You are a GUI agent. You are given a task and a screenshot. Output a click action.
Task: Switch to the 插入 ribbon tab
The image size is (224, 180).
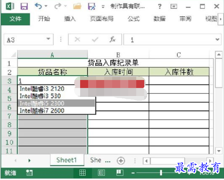point(70,19)
